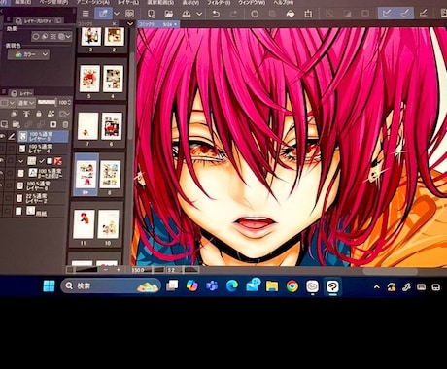Select the レイヤー 5 layer row
This screenshot has width=447, height=369.
[x=43, y=137]
